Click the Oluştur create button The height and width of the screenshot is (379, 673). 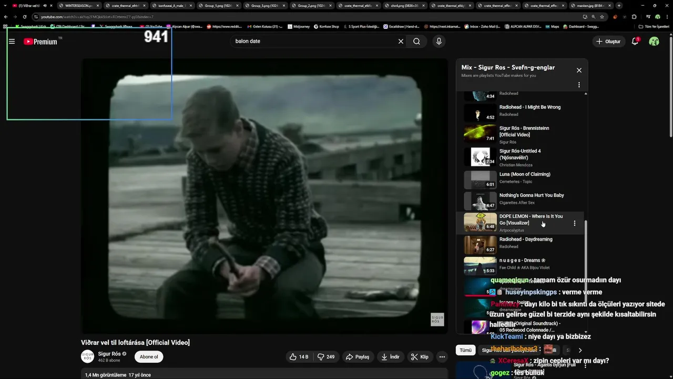[x=608, y=41]
